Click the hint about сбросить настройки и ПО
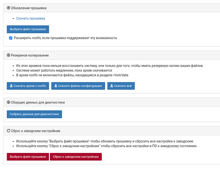The height and width of the screenshot is (173, 220). (x=106, y=146)
